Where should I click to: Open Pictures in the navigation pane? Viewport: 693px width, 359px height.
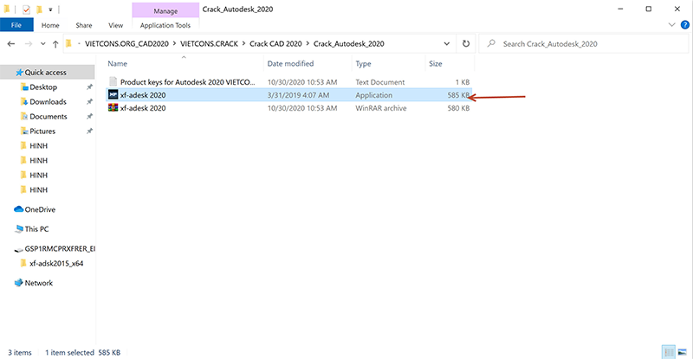click(42, 131)
